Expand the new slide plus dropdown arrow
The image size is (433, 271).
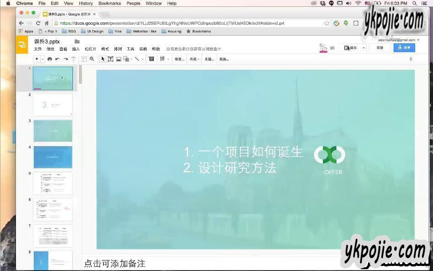(42, 59)
